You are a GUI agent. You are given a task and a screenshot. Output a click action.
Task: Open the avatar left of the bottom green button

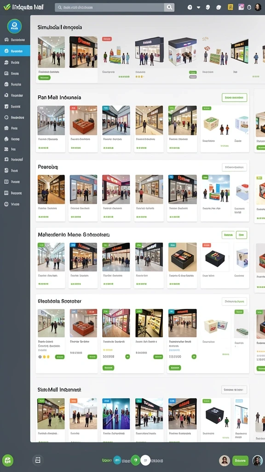click(x=225, y=460)
